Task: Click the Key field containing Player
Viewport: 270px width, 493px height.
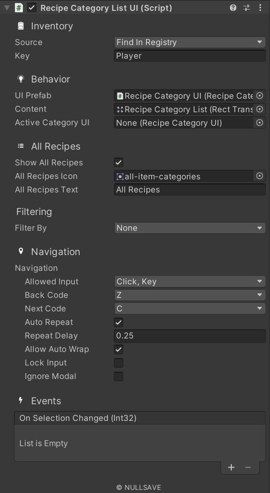Action: 189,55
